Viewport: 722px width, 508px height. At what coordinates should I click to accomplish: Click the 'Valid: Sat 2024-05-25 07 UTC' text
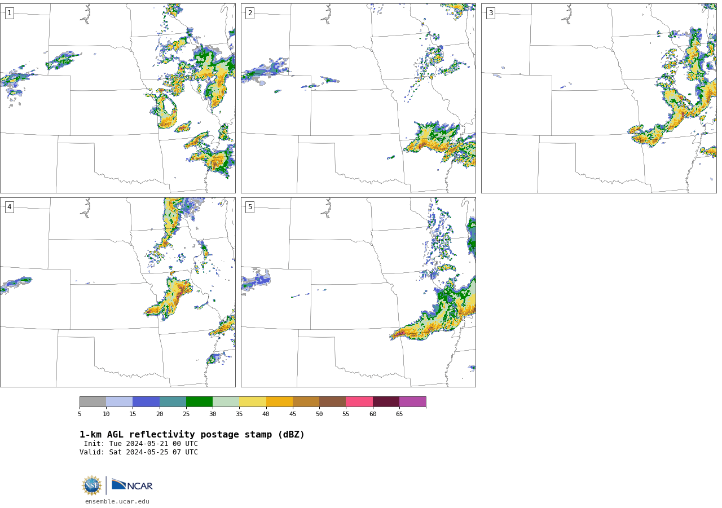139,452
